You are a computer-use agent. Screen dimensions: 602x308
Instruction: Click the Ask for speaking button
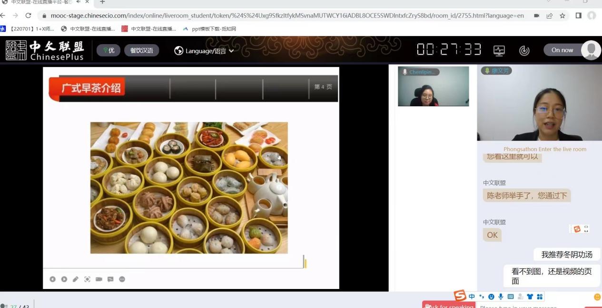[449, 305]
